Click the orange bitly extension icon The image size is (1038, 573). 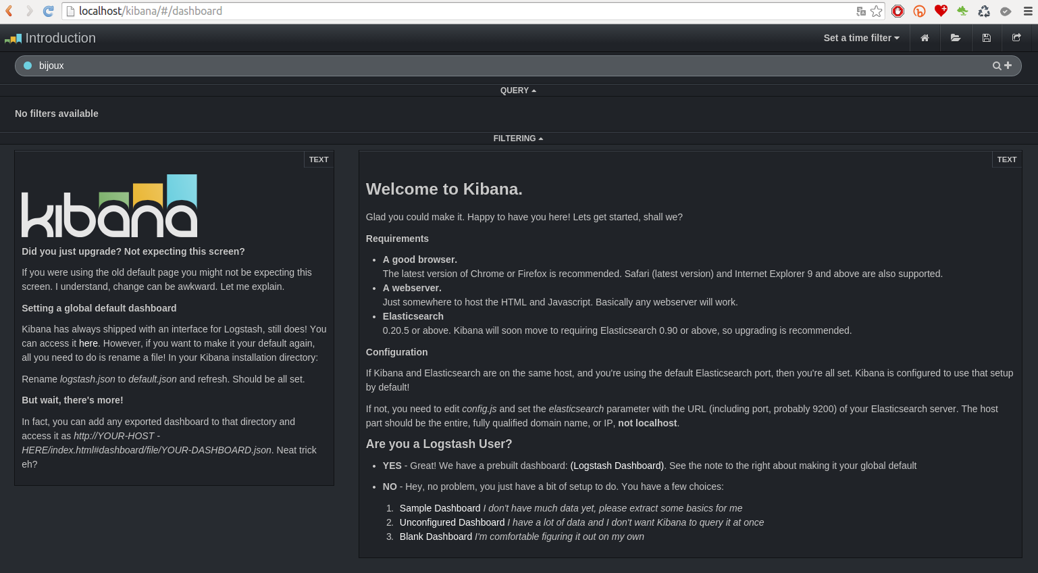click(919, 11)
